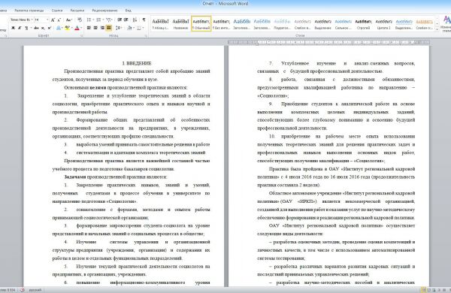
Task: Expand the font color dropdown arrow
Action: (x=81, y=28)
